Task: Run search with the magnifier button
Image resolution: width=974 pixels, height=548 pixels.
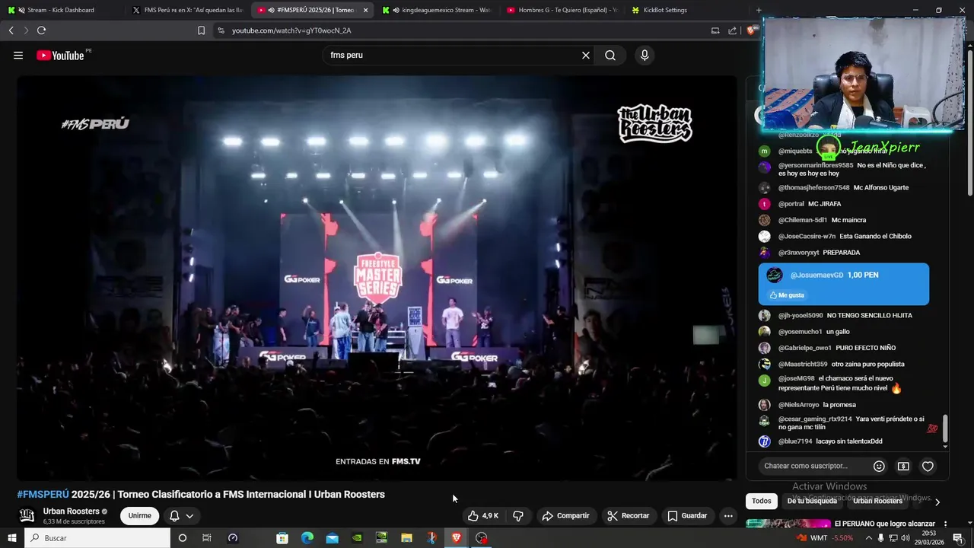Action: coord(610,56)
